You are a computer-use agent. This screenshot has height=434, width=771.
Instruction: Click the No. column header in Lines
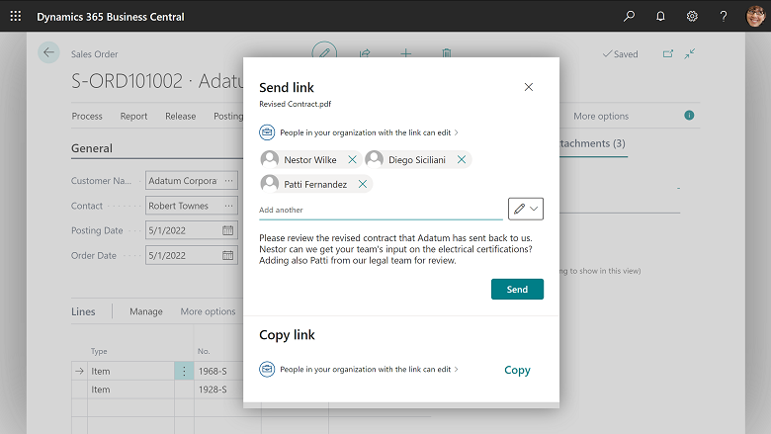[204, 351]
